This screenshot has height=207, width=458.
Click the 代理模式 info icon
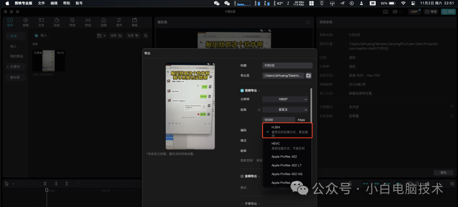pyautogui.click(x=452, y=106)
